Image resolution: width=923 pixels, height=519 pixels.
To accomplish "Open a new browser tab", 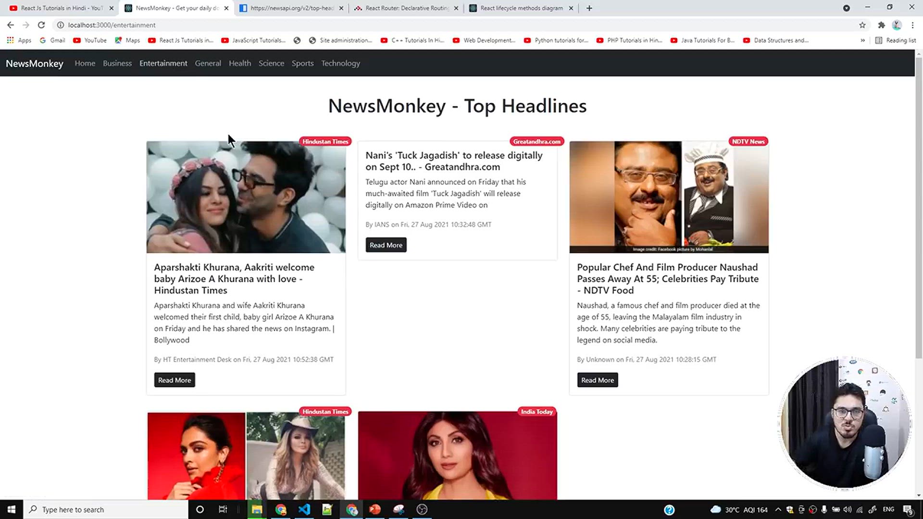I will coord(589,8).
